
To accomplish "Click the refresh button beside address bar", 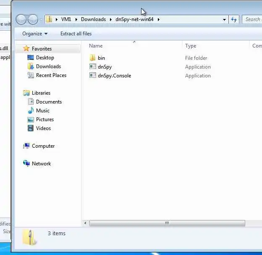I will [234, 20].
